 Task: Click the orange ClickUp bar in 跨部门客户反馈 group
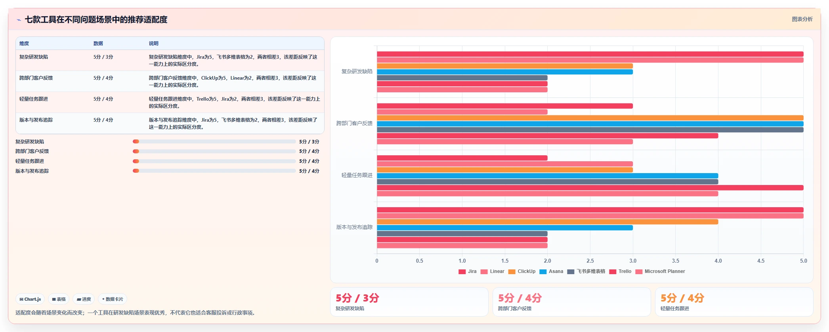[590, 118]
